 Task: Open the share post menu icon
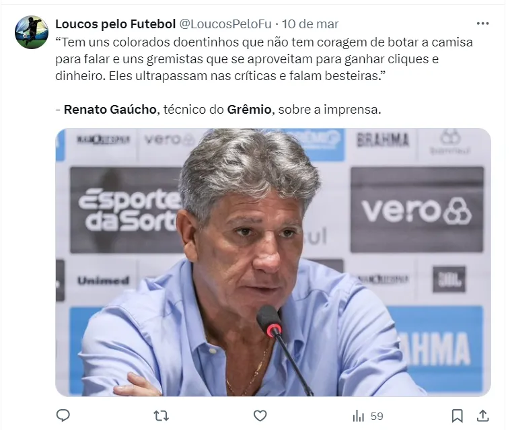click(483, 415)
